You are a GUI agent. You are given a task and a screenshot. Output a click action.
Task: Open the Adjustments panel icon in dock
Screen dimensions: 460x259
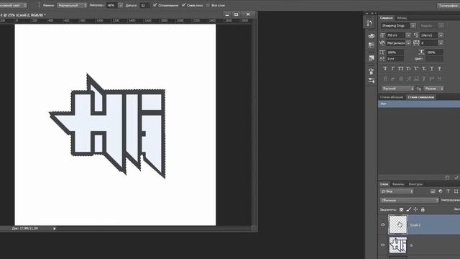371,58
